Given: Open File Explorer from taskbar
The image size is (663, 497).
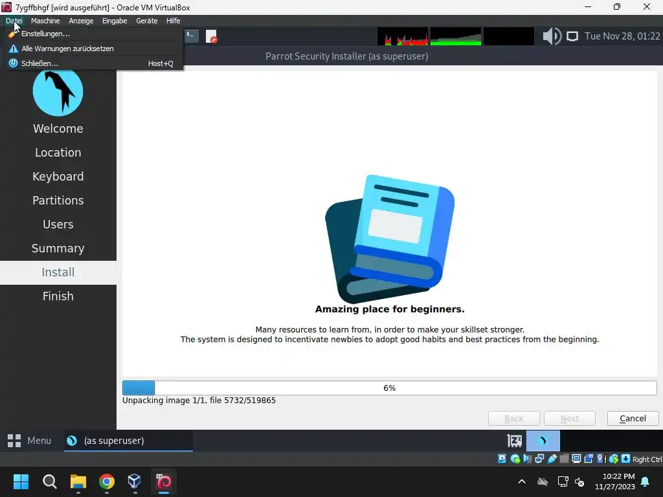Looking at the screenshot, I should [78, 481].
